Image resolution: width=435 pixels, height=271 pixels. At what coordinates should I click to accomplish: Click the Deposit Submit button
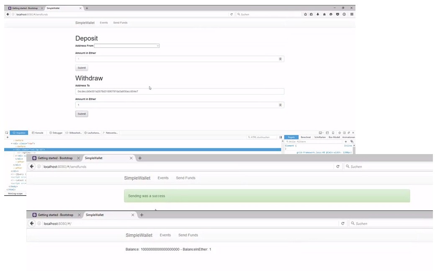point(82,68)
